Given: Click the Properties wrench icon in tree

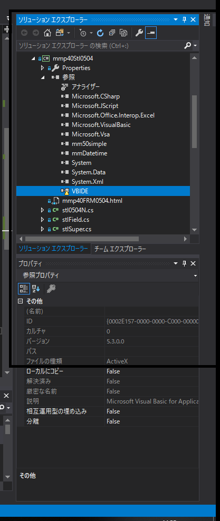Looking at the screenshot, I should (56, 68).
